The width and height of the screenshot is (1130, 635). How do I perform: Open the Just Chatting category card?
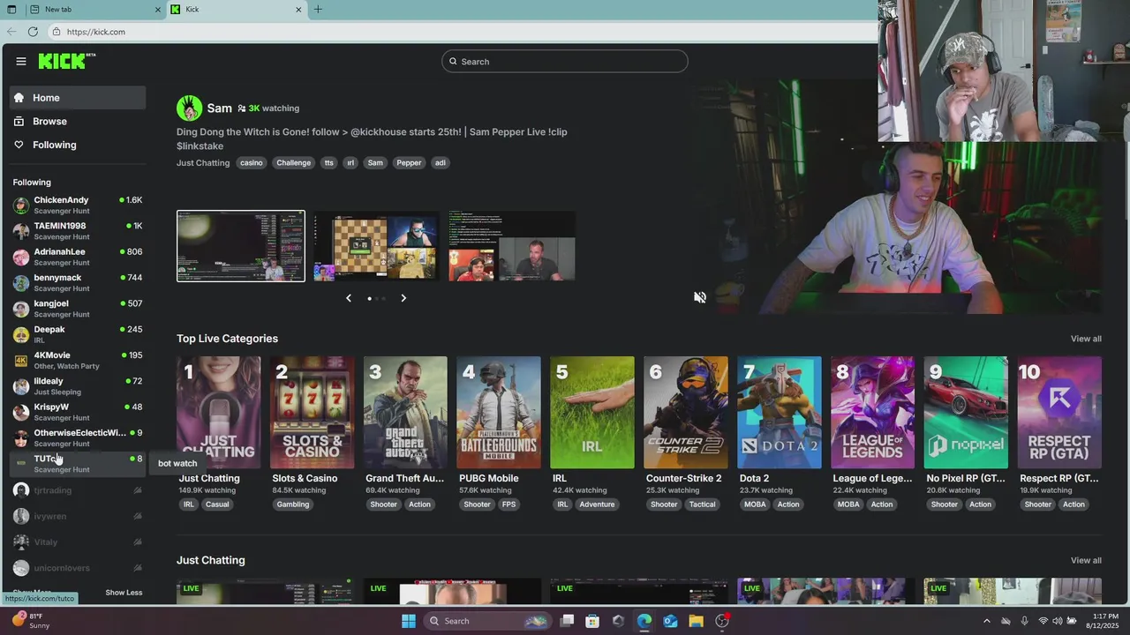click(x=219, y=413)
